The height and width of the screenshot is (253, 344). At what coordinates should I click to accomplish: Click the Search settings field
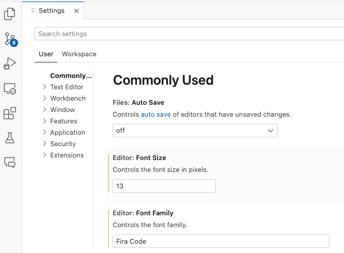tap(189, 34)
